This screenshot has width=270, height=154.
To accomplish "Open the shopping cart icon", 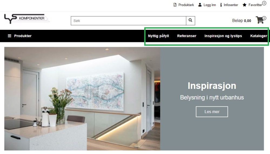I will (260, 20).
